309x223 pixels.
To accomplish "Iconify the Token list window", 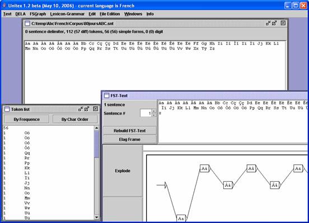I will coord(81,109).
